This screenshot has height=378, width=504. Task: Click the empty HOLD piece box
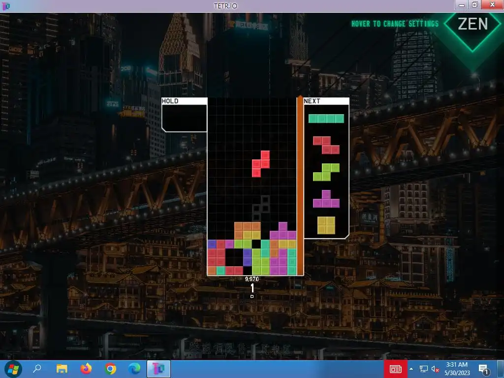[x=184, y=118]
